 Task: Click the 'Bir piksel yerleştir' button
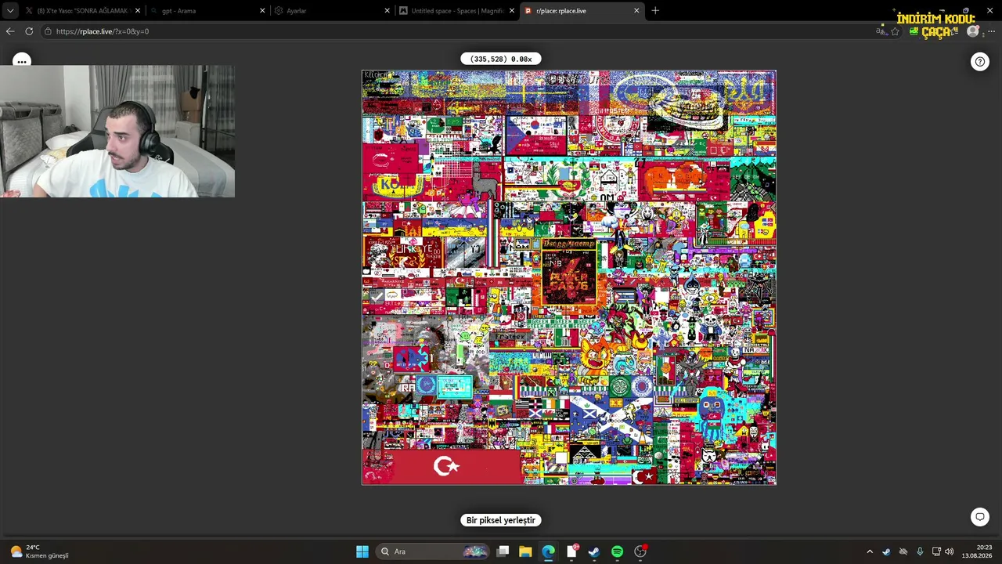point(501,520)
